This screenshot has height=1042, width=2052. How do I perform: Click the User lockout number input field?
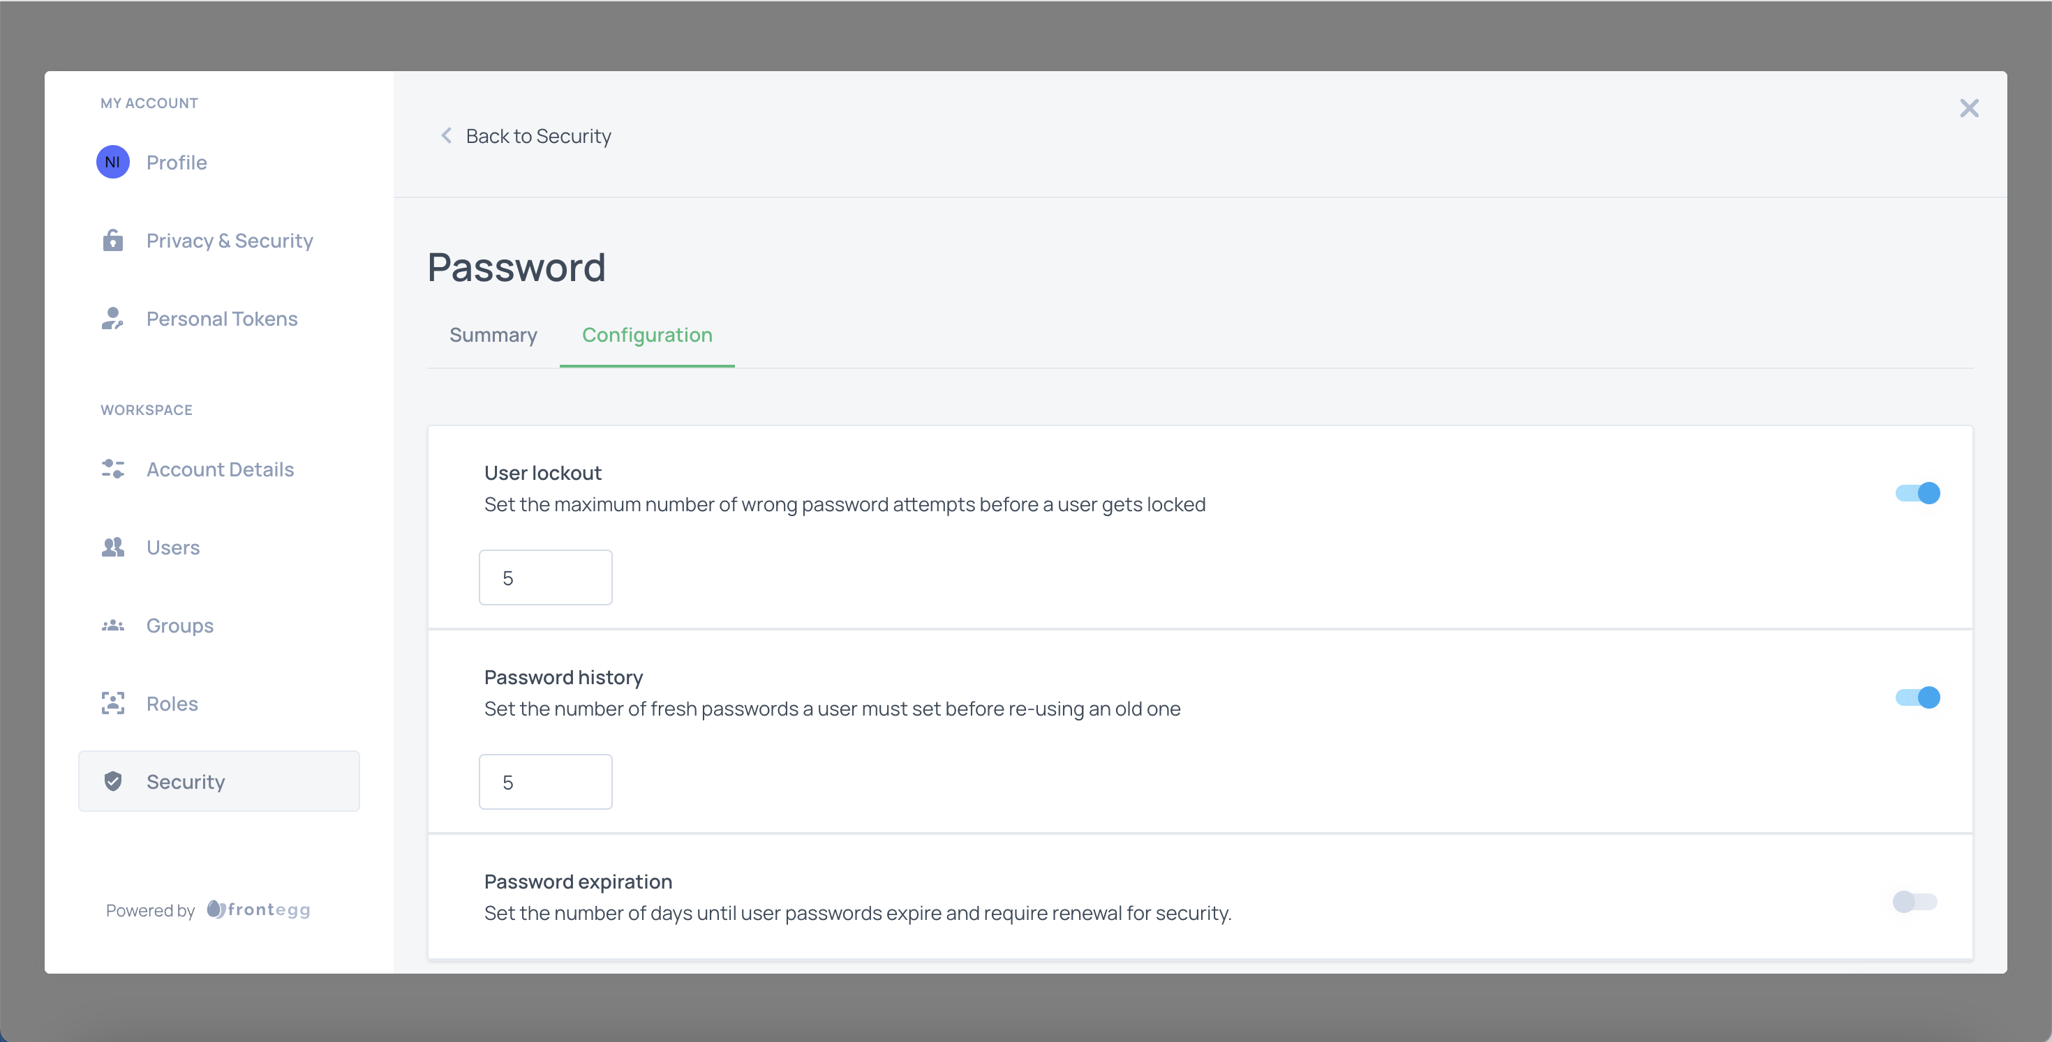pyautogui.click(x=545, y=577)
